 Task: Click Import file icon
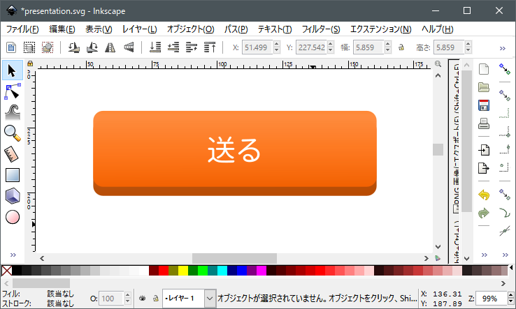[484, 150]
